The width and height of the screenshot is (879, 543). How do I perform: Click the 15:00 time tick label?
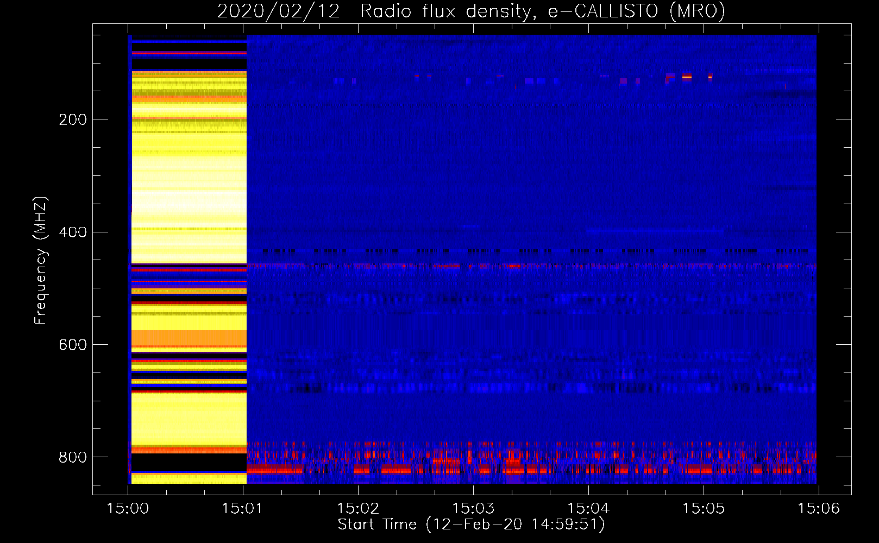(x=128, y=509)
